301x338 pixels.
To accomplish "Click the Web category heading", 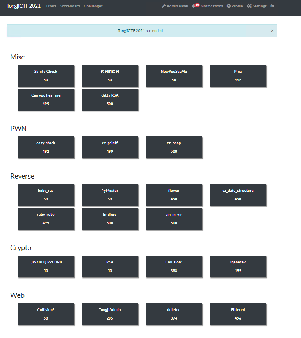I will [18, 295].
